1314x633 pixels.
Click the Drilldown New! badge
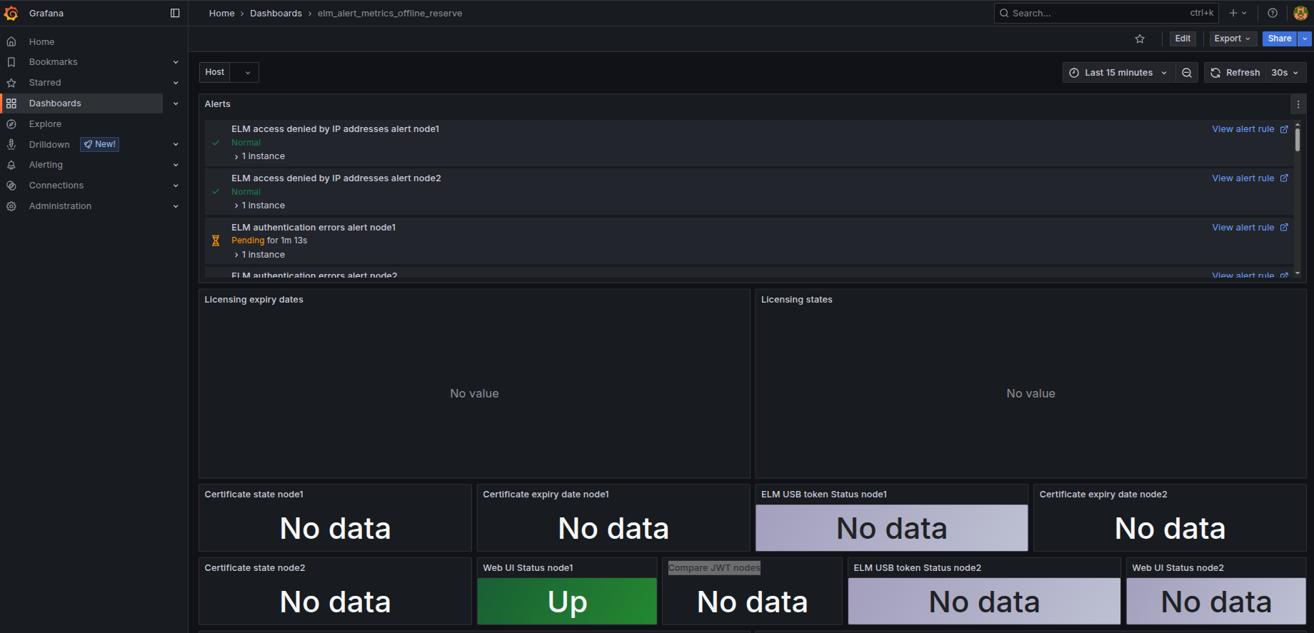[x=99, y=144]
